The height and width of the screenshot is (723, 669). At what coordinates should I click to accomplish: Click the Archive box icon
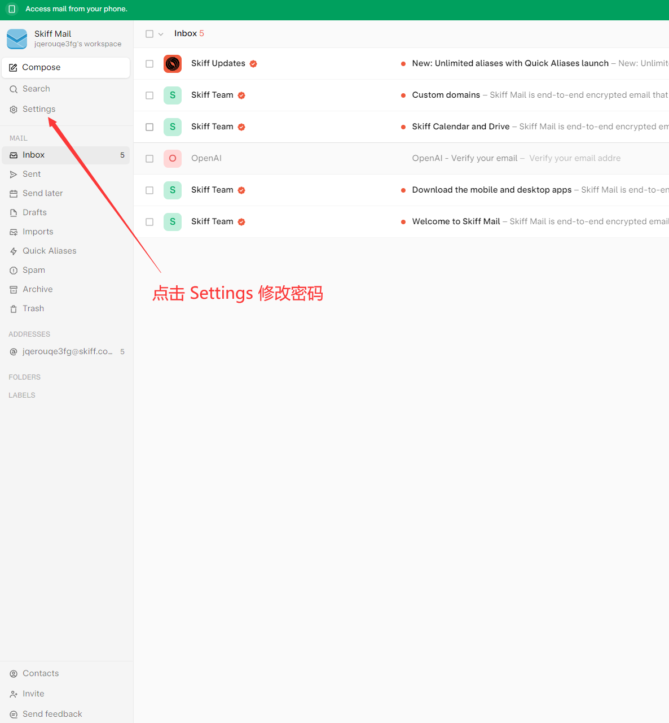pos(14,290)
